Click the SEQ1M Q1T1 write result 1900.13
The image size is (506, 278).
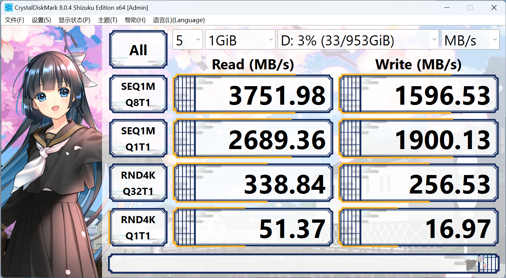coord(419,139)
